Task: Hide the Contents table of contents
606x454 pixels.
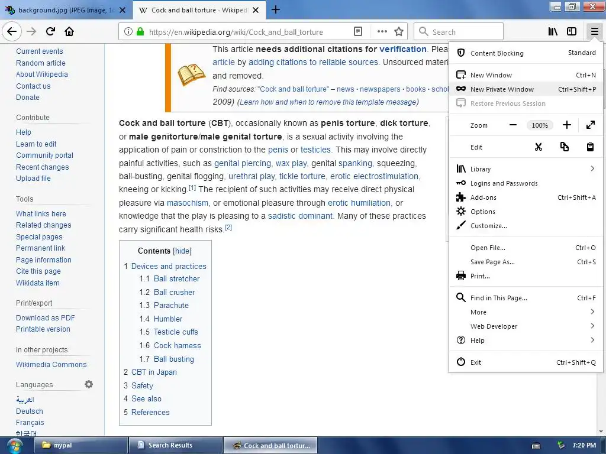Action: pyautogui.click(x=182, y=251)
